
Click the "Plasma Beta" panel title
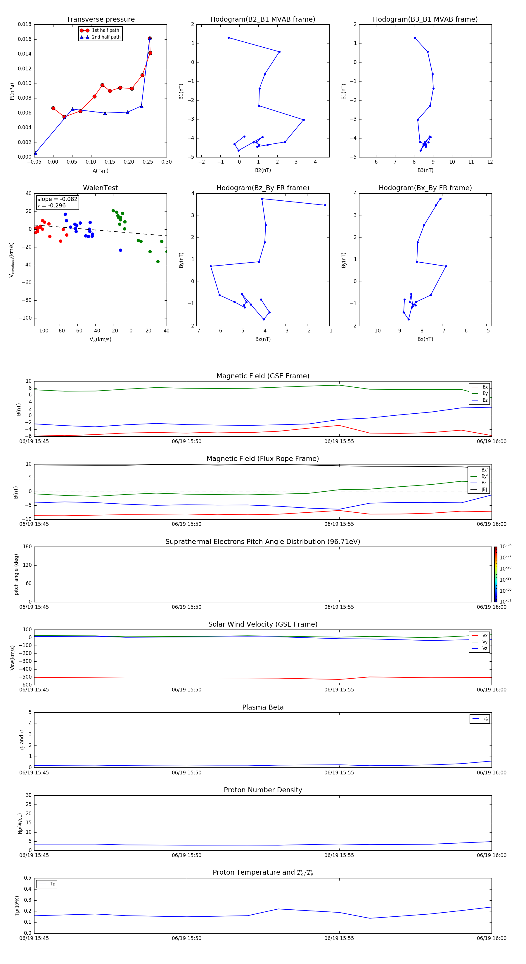pyautogui.click(x=263, y=707)
